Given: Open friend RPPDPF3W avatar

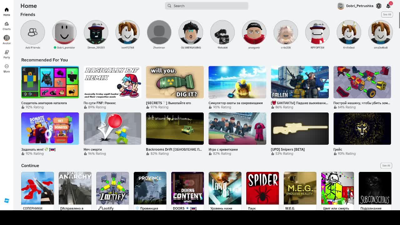Looking at the screenshot, I should point(317,32).
